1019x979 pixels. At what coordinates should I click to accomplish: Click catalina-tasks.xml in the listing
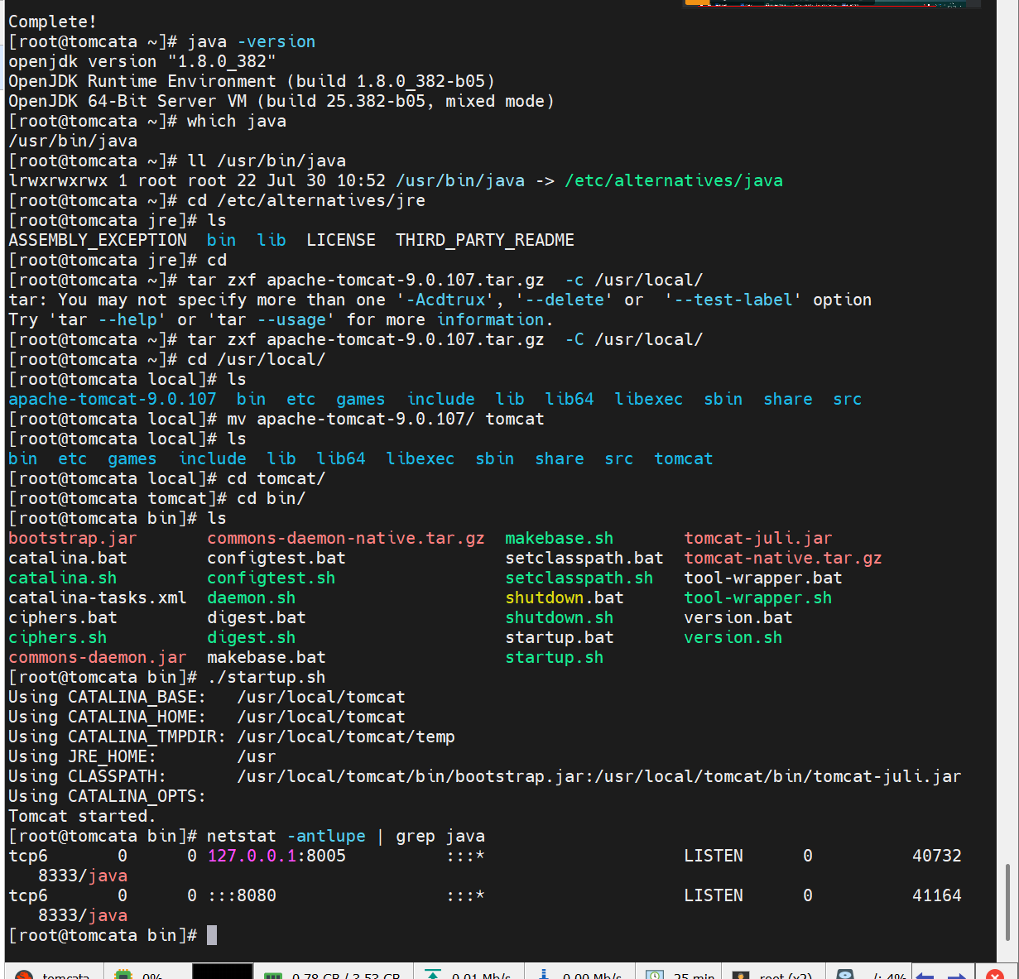pos(98,597)
